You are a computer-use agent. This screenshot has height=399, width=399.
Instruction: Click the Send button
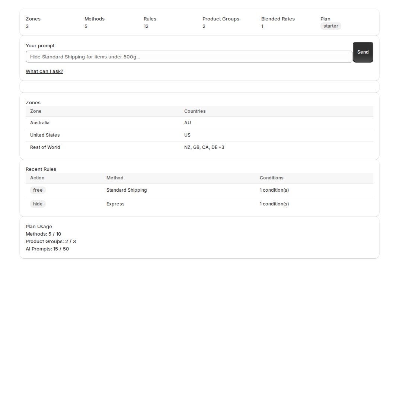click(363, 52)
